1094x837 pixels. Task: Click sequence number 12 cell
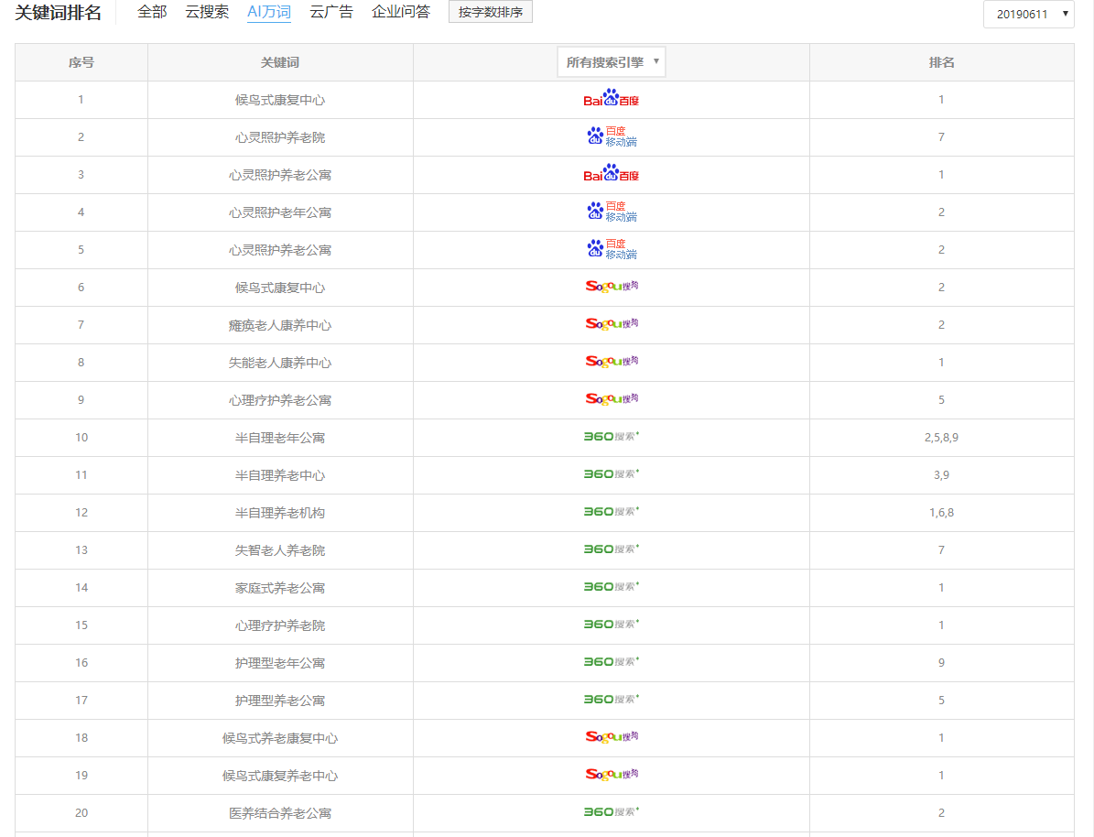tap(81, 513)
